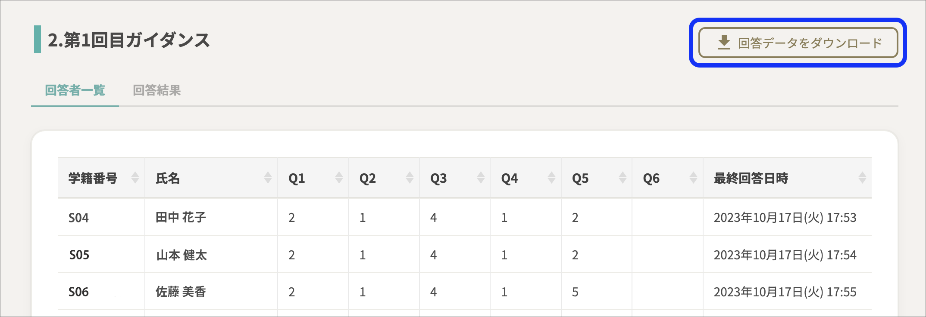This screenshot has width=926, height=317.
Task: Select the name 山本 健太
Action: [181, 255]
